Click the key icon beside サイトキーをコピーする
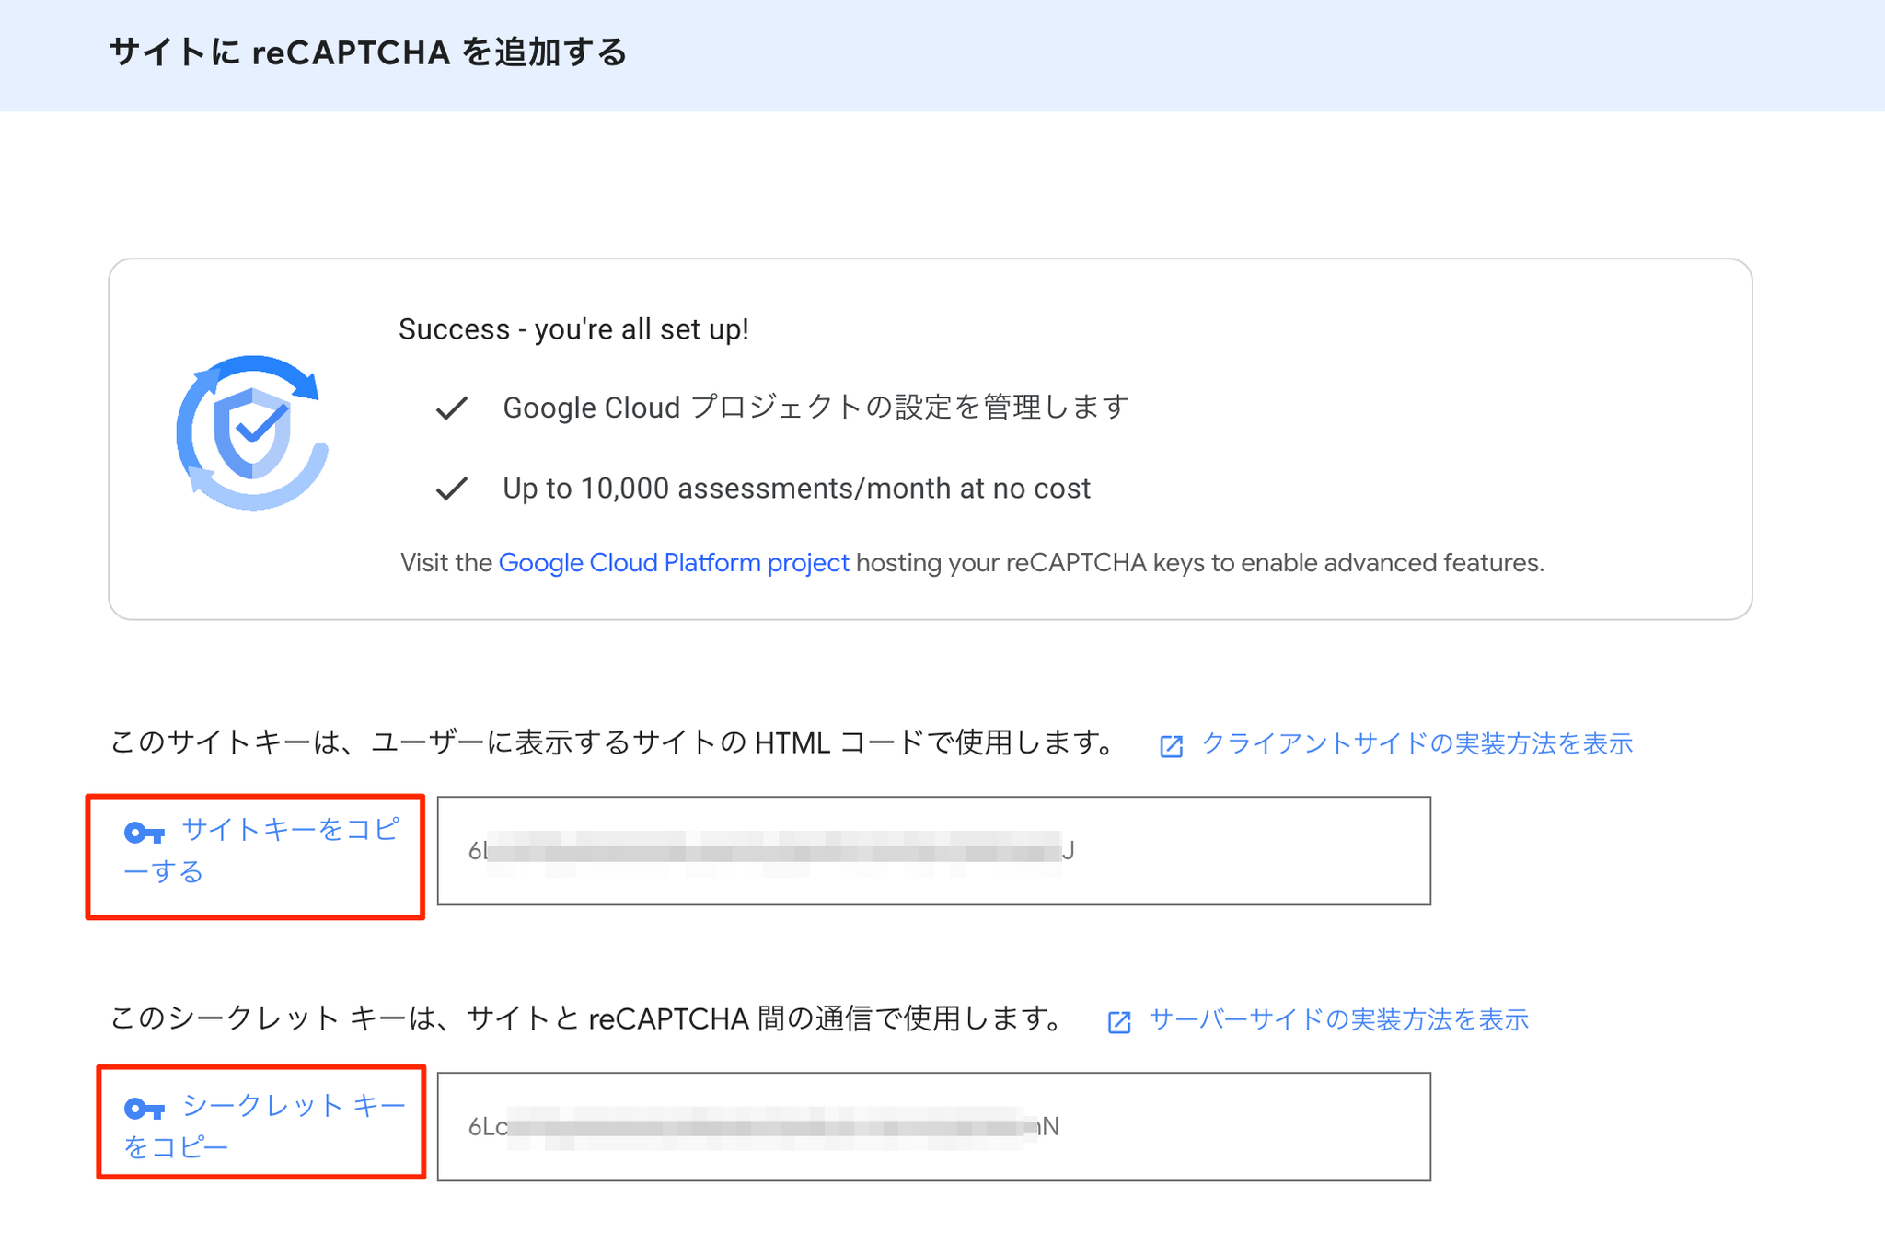1885x1254 pixels. (x=145, y=834)
